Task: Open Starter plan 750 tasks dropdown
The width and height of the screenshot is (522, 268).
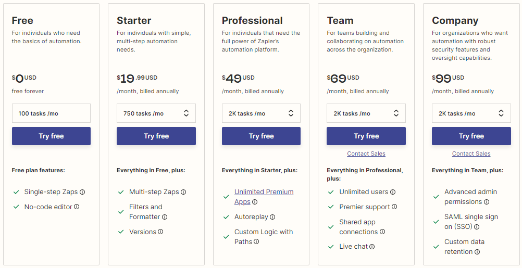Action: (156, 113)
